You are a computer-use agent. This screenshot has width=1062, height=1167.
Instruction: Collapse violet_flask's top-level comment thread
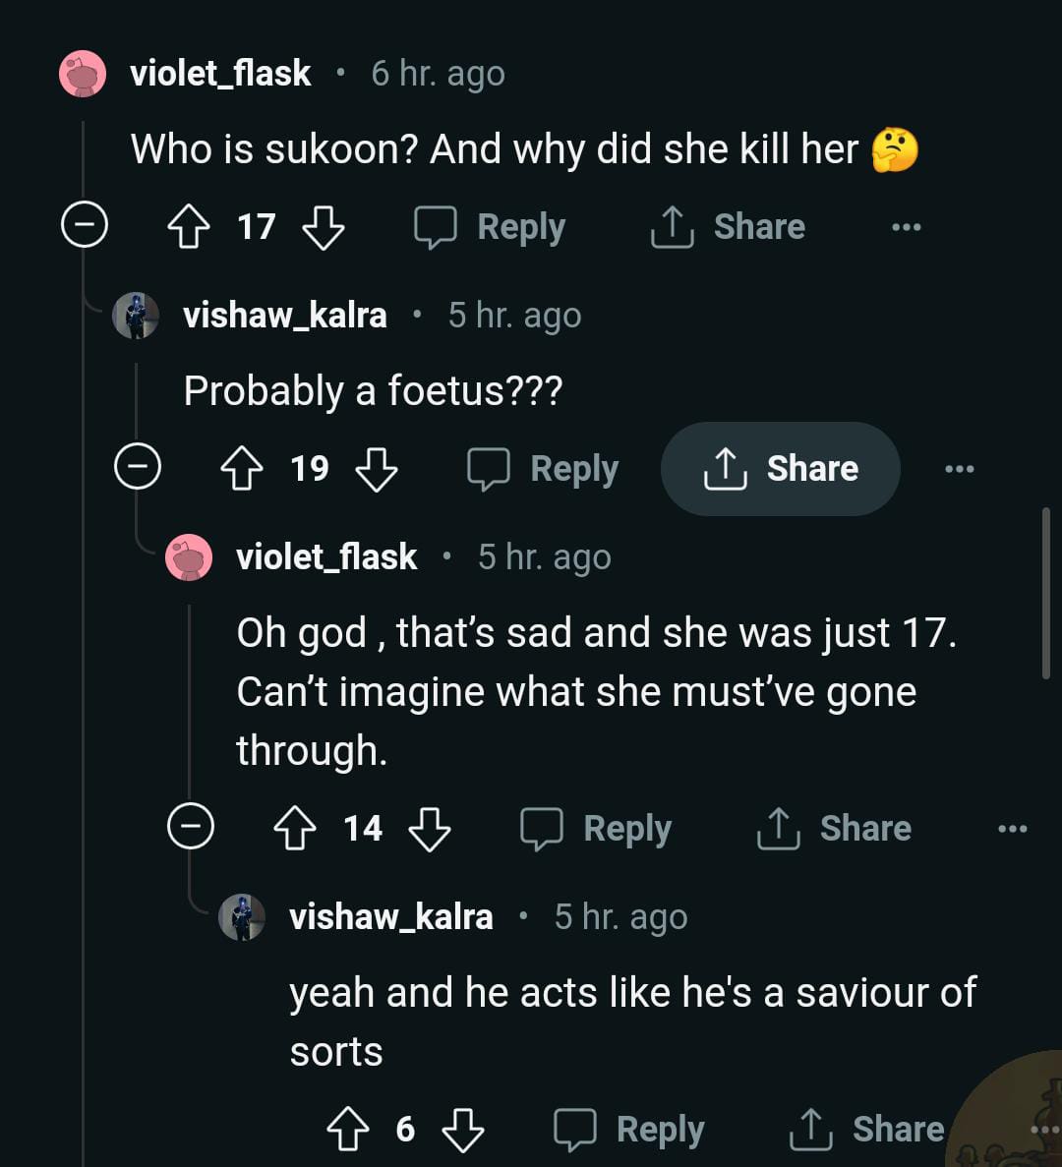point(85,227)
